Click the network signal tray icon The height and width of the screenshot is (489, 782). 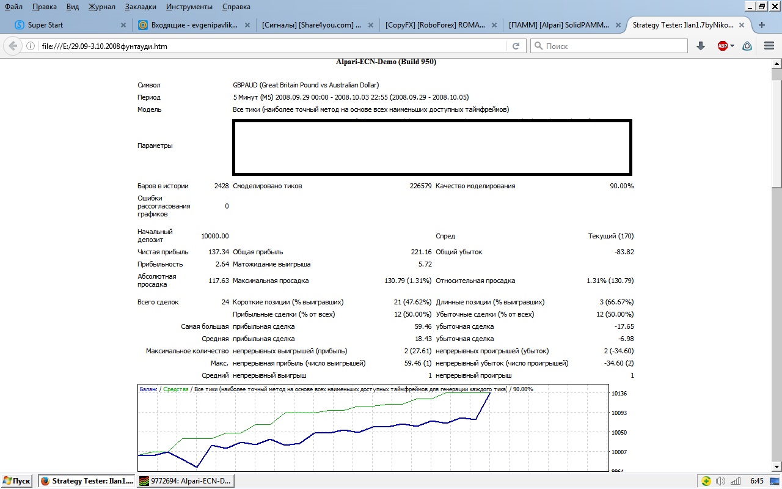click(x=736, y=481)
